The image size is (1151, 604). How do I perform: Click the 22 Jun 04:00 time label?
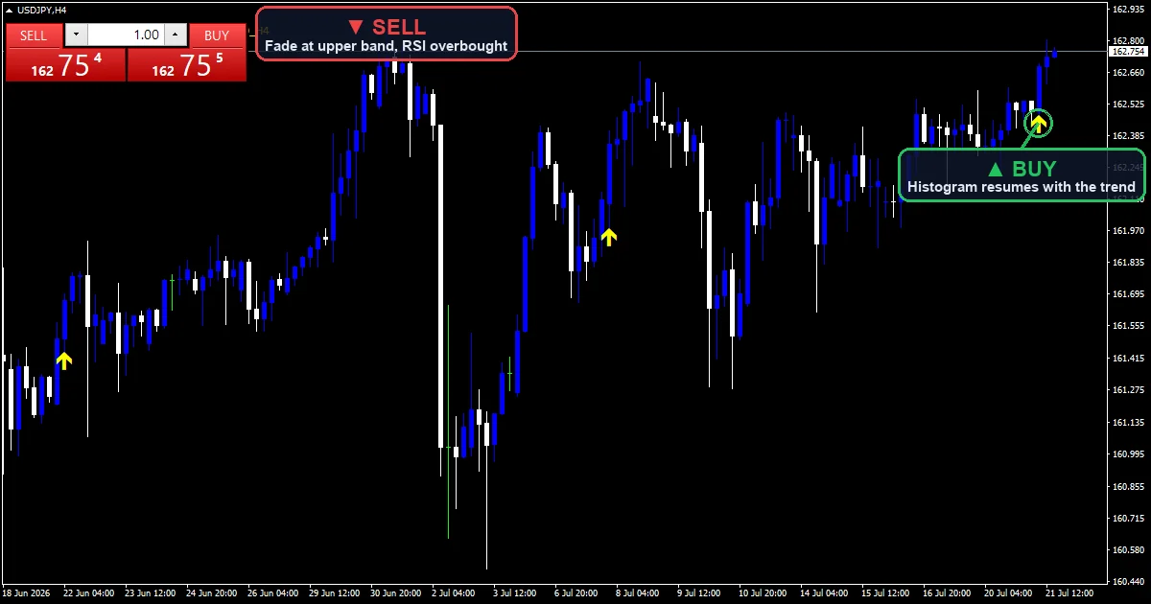(x=86, y=593)
